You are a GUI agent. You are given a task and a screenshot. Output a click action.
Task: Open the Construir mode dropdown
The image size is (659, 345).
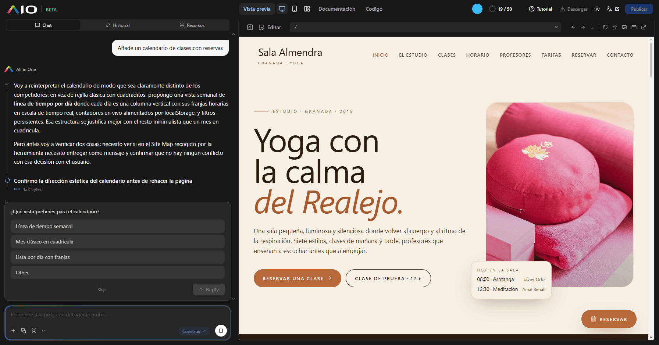point(194,331)
